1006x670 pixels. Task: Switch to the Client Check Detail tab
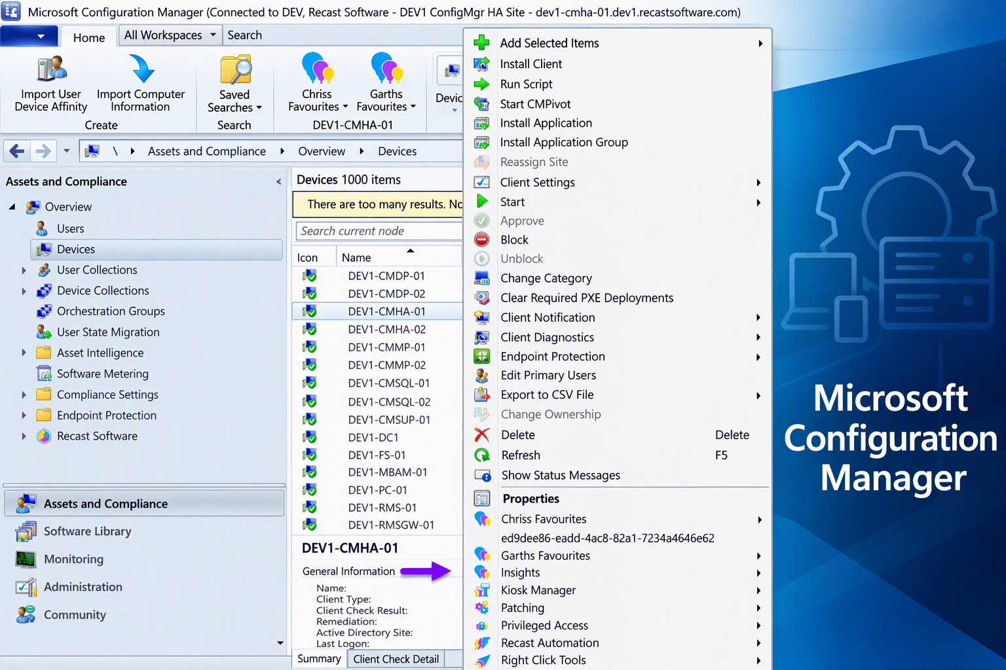coord(396,659)
